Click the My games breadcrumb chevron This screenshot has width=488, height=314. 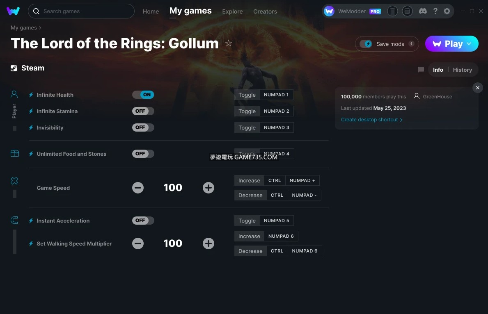pos(40,28)
